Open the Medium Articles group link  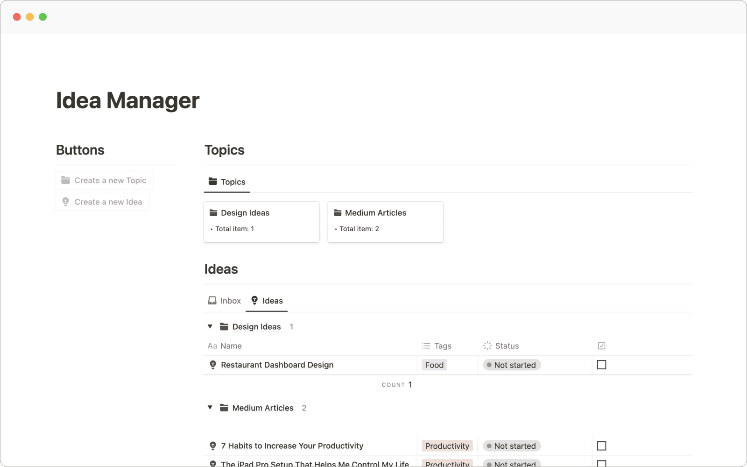click(263, 408)
